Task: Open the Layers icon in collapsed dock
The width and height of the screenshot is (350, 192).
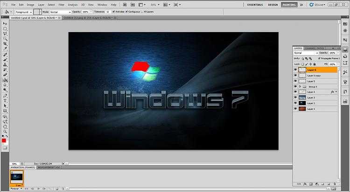Action: [345, 50]
